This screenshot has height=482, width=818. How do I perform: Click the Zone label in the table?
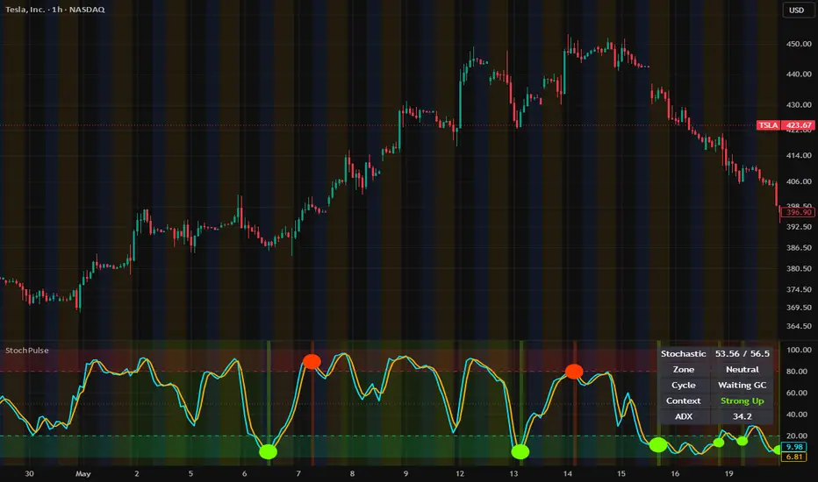pyautogui.click(x=684, y=370)
